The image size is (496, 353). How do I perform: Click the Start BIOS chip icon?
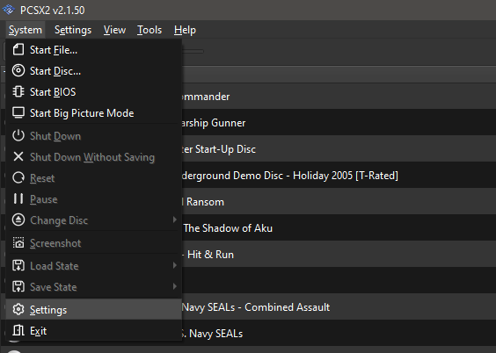point(18,91)
